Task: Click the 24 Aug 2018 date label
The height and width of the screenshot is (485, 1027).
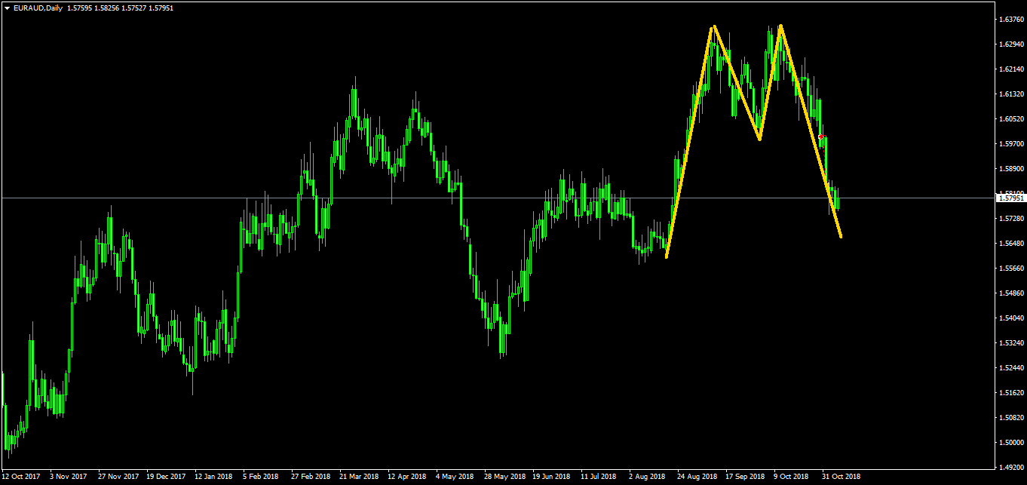Action: click(x=696, y=477)
